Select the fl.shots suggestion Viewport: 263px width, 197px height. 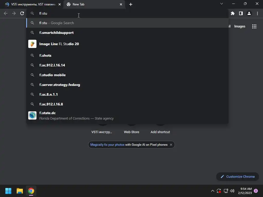[x=127, y=55]
